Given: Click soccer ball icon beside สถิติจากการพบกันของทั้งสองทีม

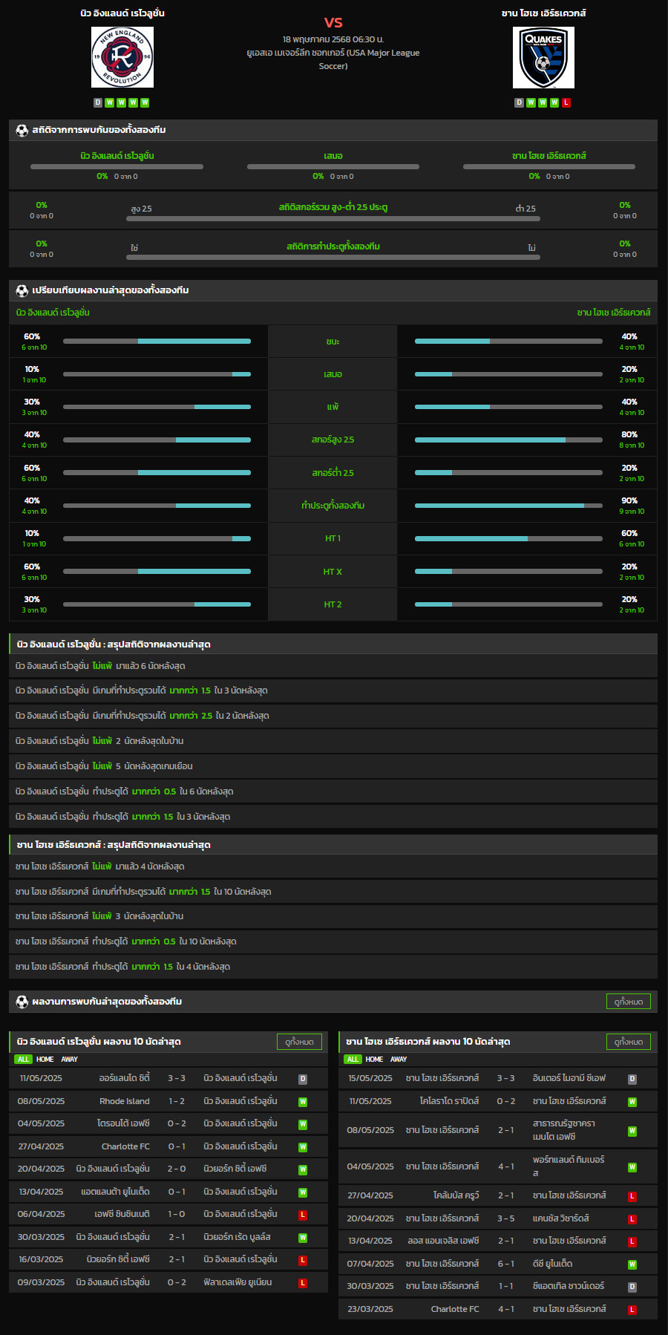Looking at the screenshot, I should (22, 130).
